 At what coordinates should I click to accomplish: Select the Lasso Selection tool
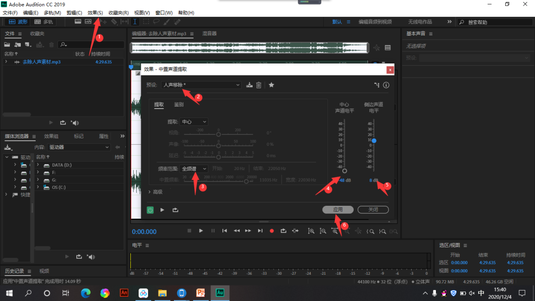pyautogui.click(x=156, y=21)
